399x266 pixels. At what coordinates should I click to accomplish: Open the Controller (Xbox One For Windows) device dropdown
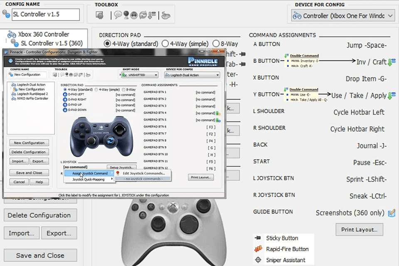[x=343, y=16]
